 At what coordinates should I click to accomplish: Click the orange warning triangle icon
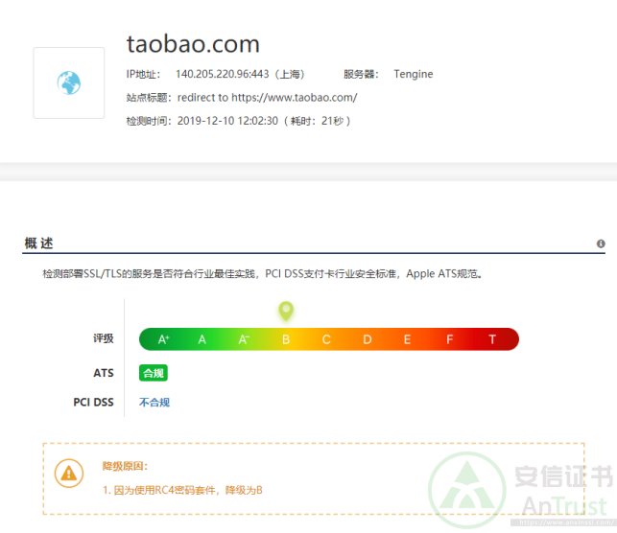(68, 473)
